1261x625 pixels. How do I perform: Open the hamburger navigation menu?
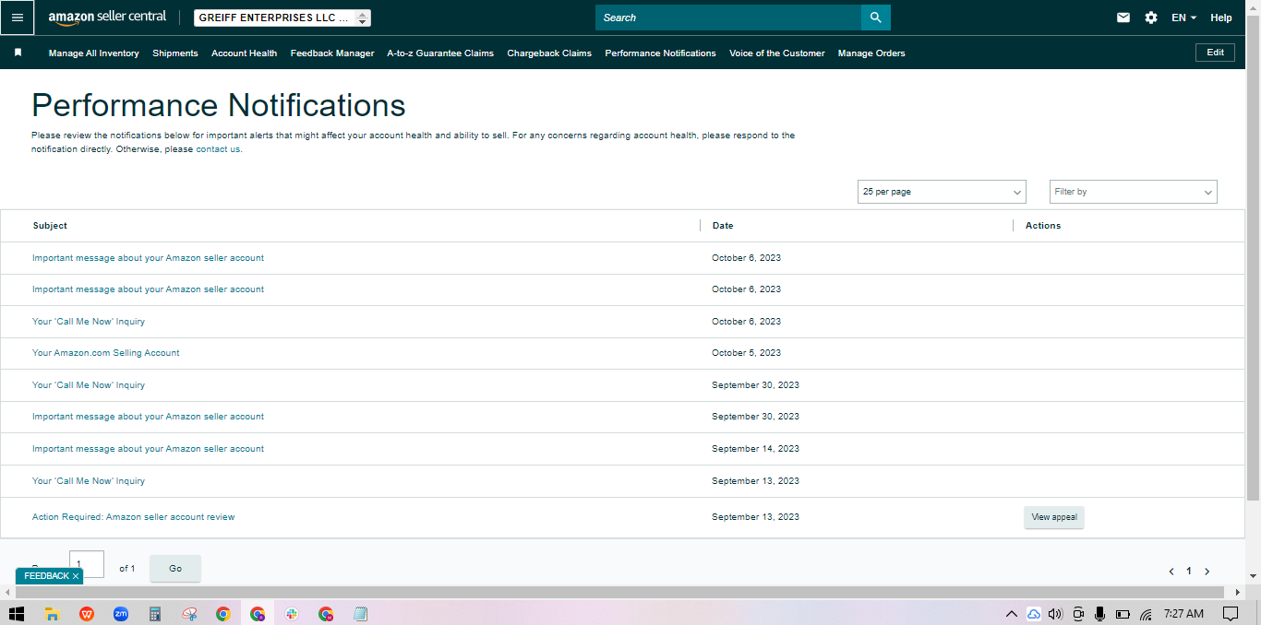17,18
